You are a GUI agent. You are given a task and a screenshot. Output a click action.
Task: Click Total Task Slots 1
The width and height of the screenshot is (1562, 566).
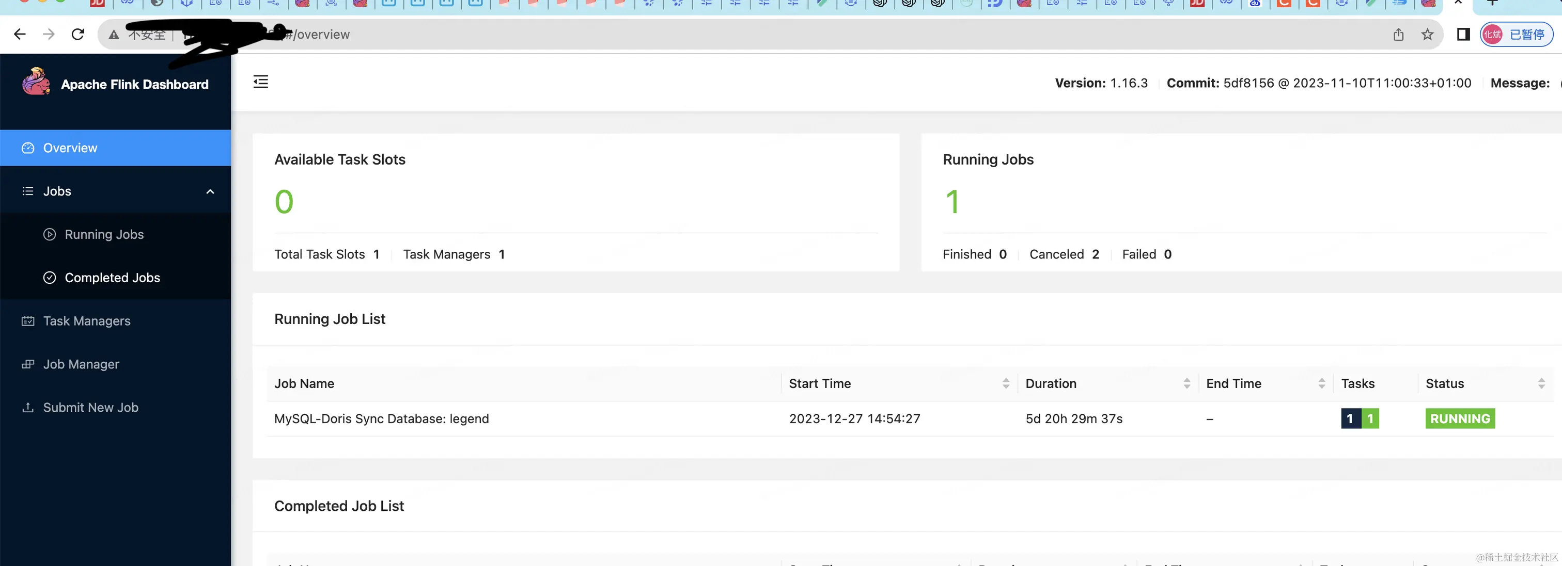coord(327,254)
